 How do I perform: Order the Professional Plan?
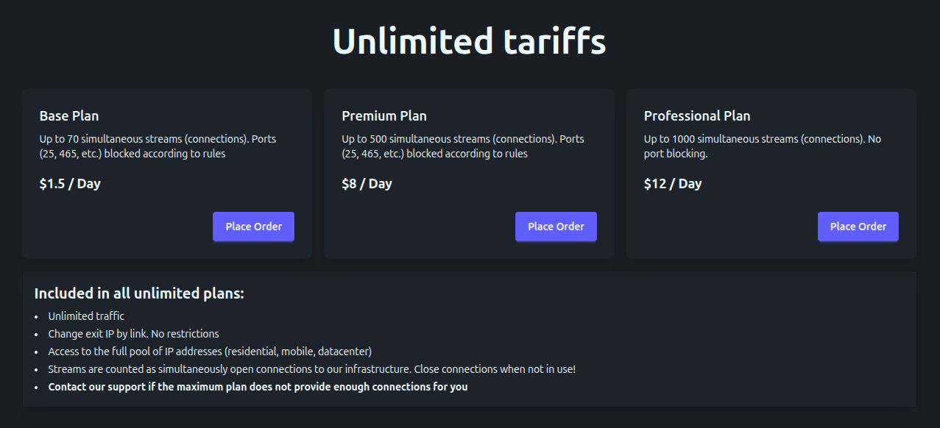coord(858,227)
